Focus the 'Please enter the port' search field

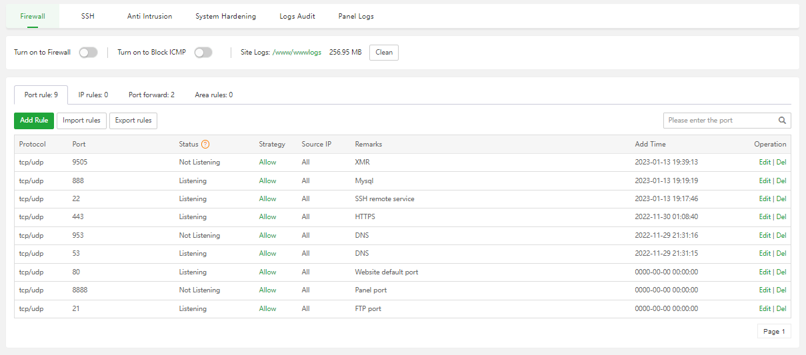coord(719,121)
